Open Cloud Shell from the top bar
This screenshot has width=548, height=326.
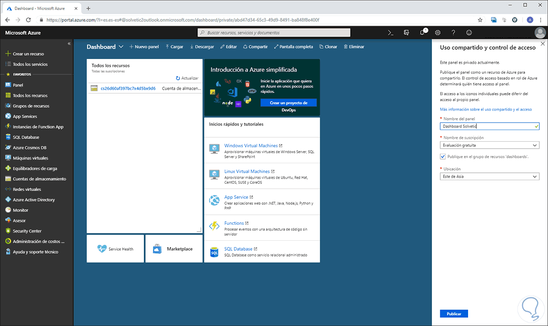390,33
